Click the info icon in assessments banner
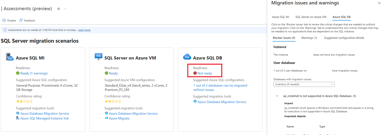This screenshot has height=135, width=383. 5,30
